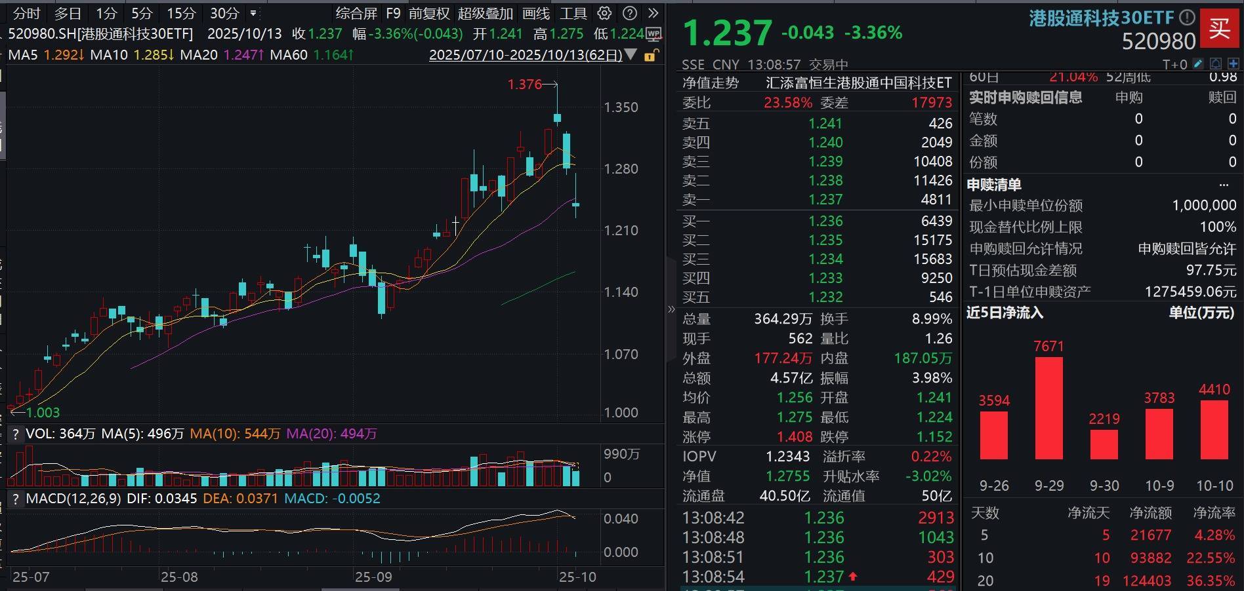1244x591 pixels.
Task: Open the MACD indicator help question icon
Action: click(x=14, y=498)
